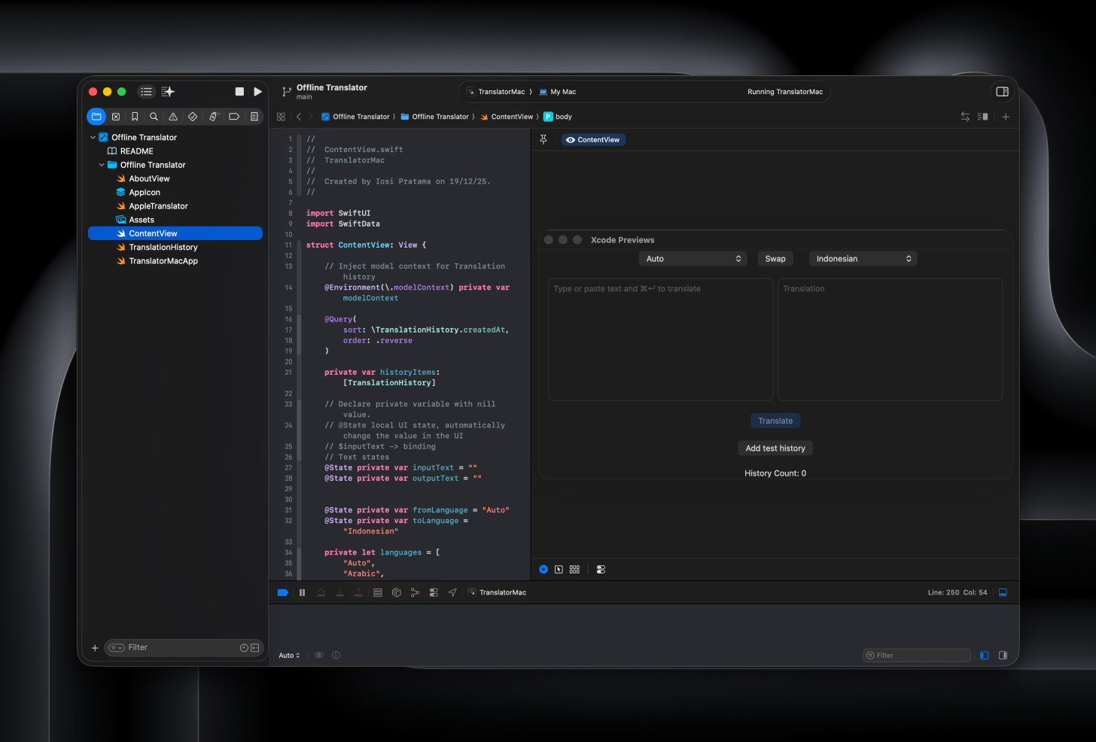Open the Bookmark navigator
This screenshot has width=1096, height=742.
[x=135, y=117]
